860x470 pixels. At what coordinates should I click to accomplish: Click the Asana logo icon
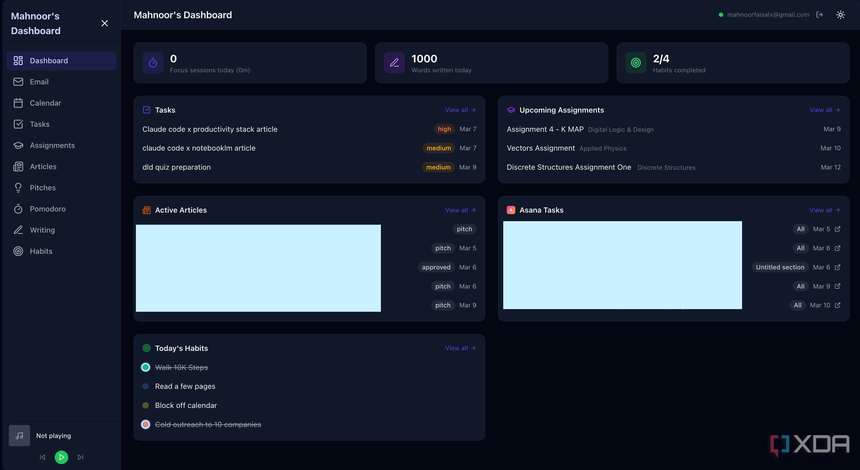[x=511, y=210]
